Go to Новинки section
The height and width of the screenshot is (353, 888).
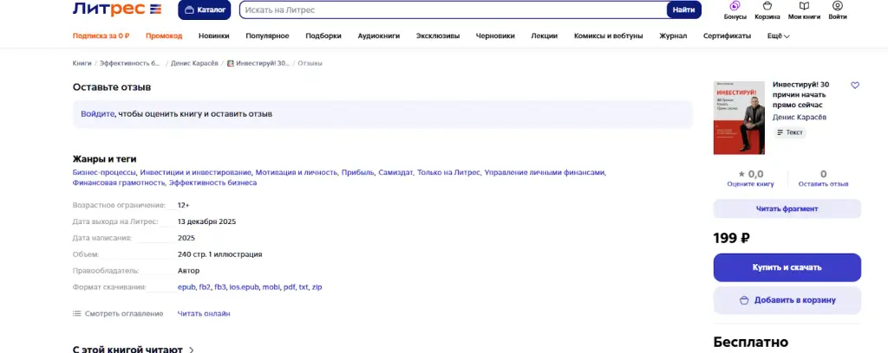[213, 35]
